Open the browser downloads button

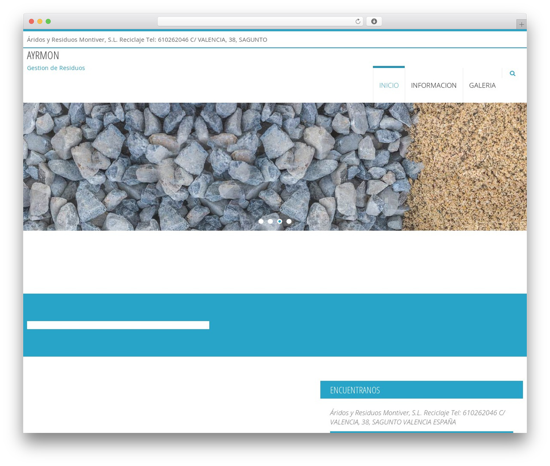click(374, 21)
